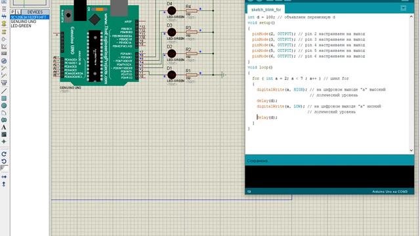Select the Graph mode tool
The width and height of the screenshot is (420, 236).
tap(4, 47)
